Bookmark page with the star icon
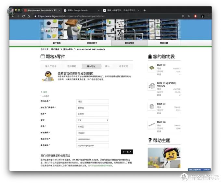This screenshot has width=221, height=183. click(x=189, y=16)
